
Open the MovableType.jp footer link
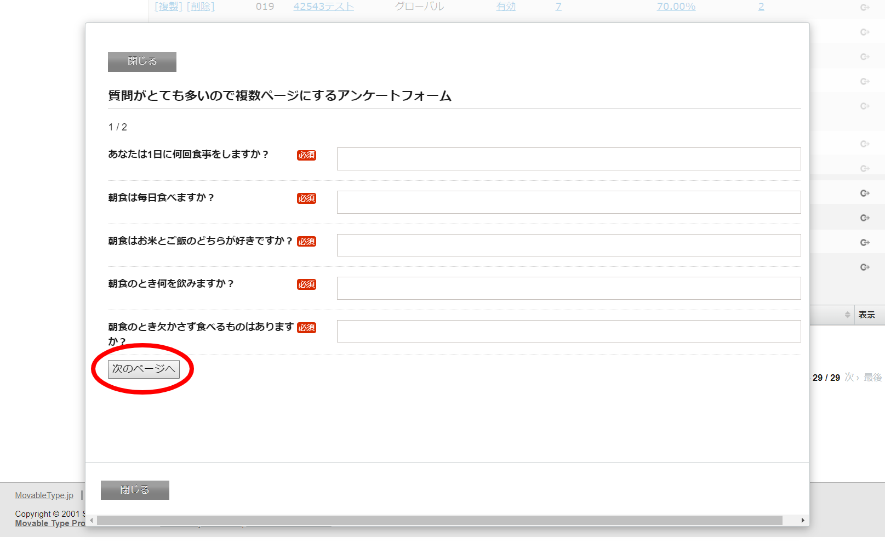(44, 495)
